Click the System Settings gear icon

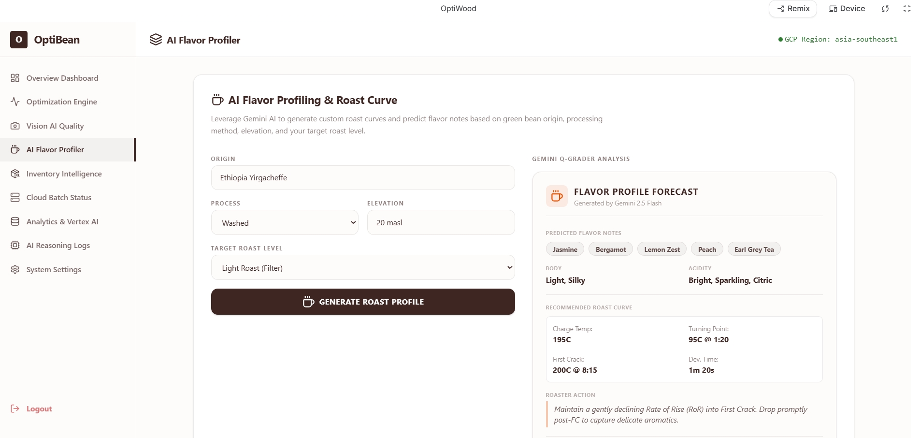15,269
